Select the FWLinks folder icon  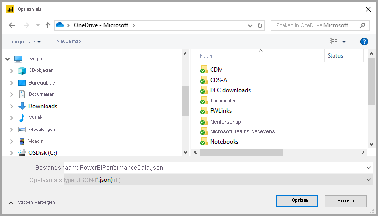204,111
